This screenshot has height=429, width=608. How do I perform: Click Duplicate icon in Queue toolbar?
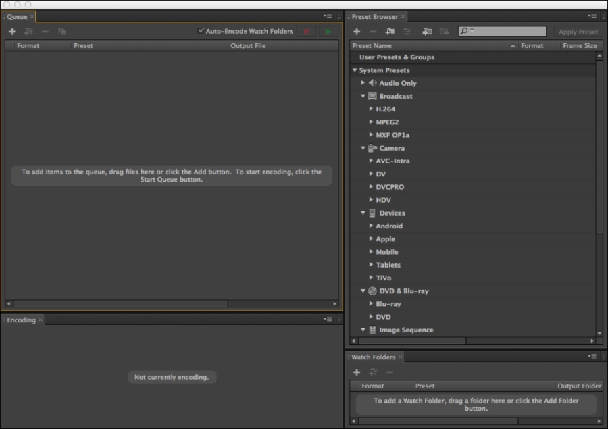tap(61, 32)
